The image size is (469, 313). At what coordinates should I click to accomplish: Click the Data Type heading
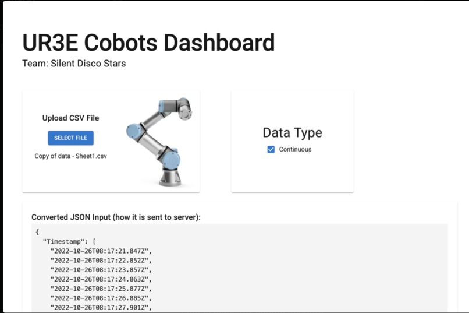click(292, 133)
